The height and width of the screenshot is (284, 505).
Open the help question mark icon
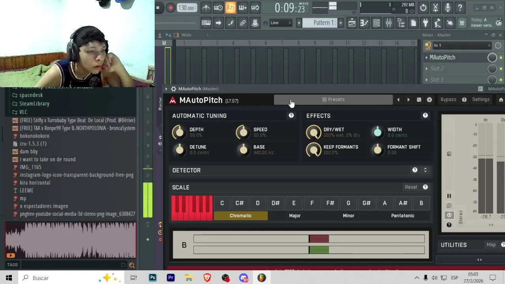460,7
